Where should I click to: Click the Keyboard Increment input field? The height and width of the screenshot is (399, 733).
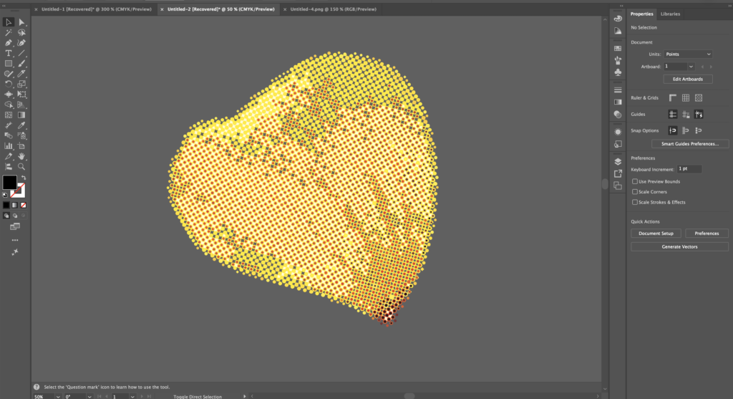click(689, 169)
